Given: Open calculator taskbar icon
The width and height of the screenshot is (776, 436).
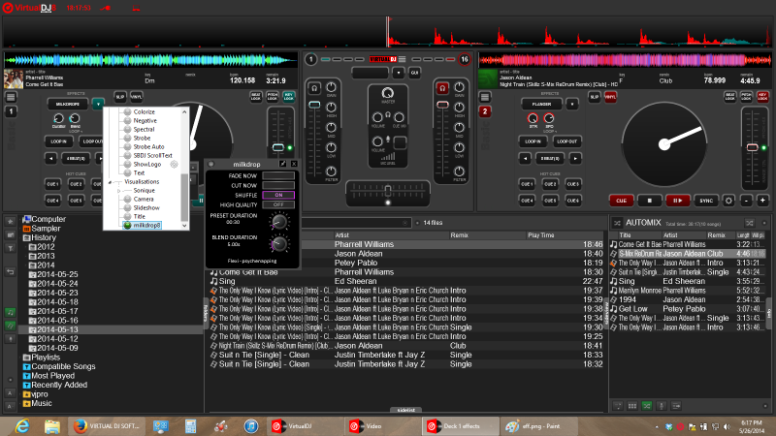Looking at the screenshot, I should (190, 426).
